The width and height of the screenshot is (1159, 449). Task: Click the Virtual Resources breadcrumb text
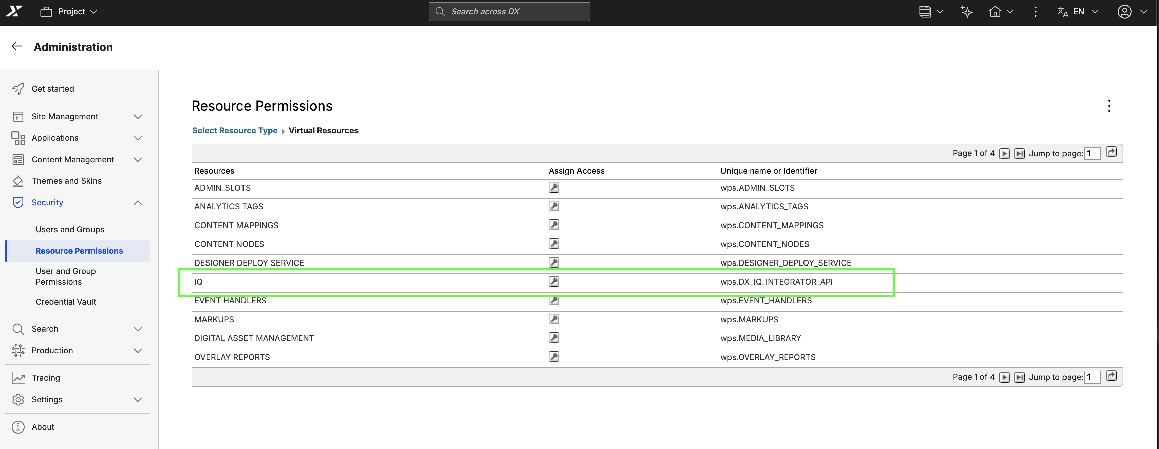point(323,131)
